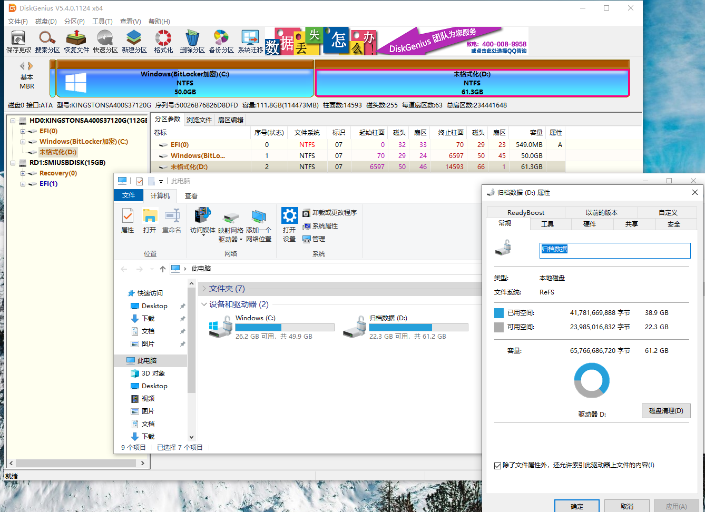Click 管理 in Explorer ribbon
The height and width of the screenshot is (512, 705).
[x=314, y=239]
